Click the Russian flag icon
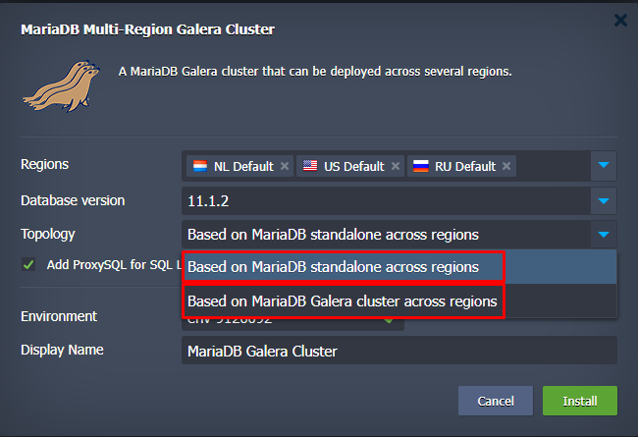Screen dimensions: 638x437 [x=420, y=166]
